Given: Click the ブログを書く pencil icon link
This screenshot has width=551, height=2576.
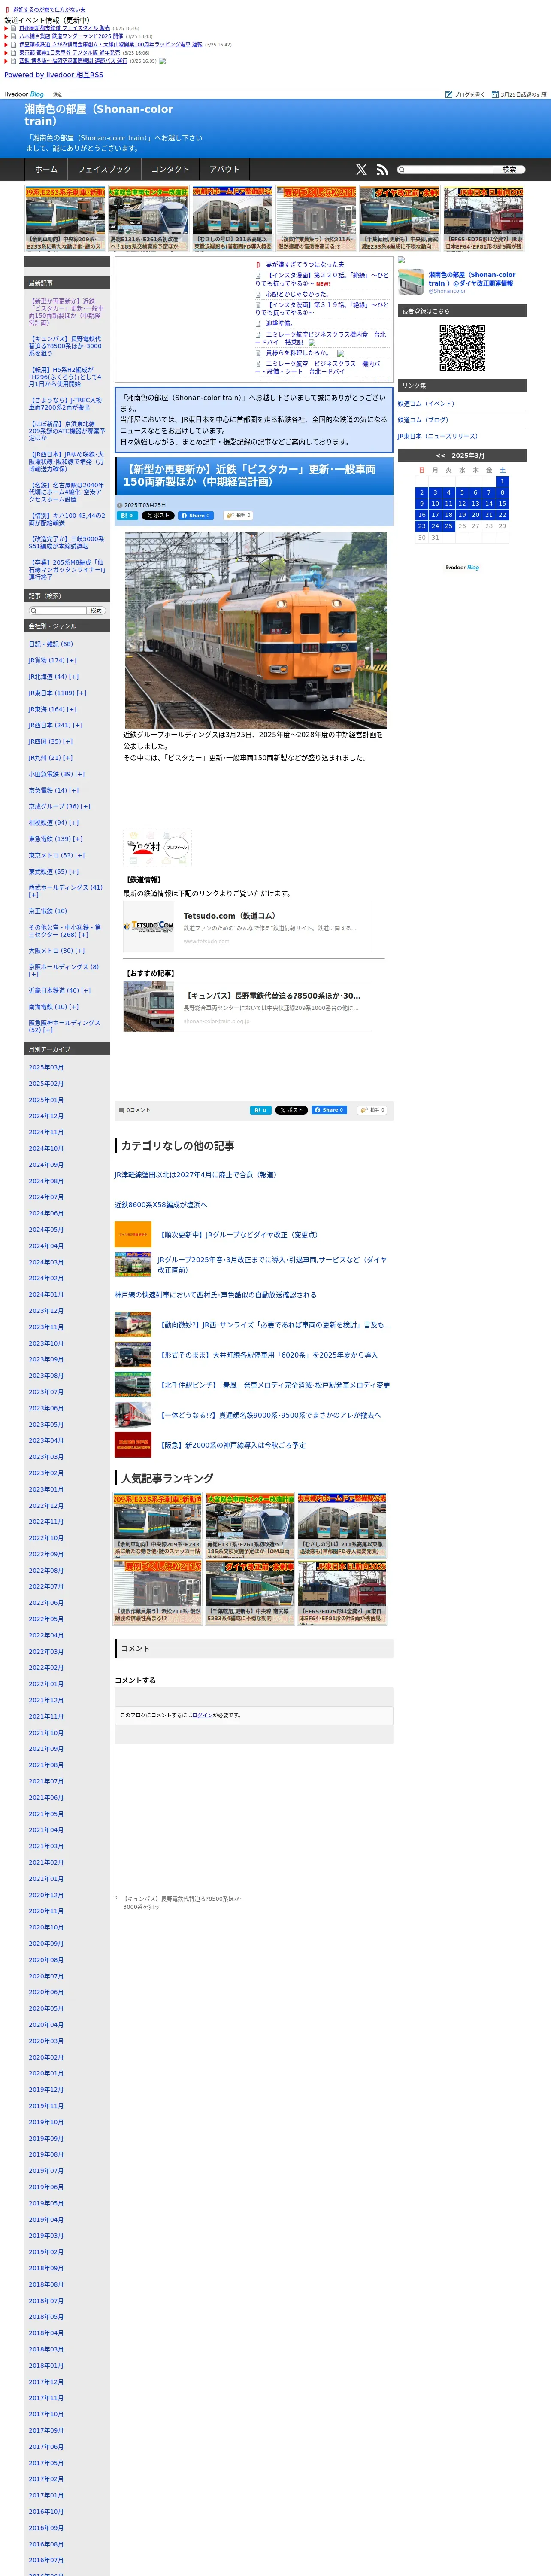Looking at the screenshot, I should point(465,94).
